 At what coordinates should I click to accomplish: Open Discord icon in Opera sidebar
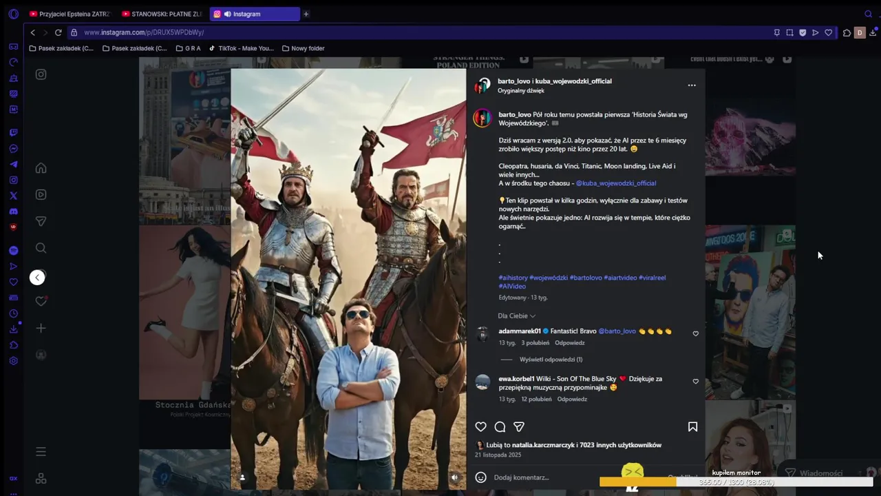13,211
